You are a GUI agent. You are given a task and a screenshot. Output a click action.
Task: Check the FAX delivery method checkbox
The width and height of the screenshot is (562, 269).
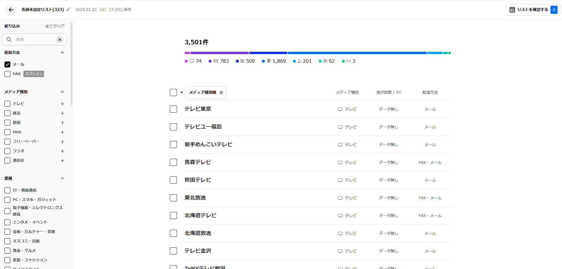pyautogui.click(x=7, y=74)
